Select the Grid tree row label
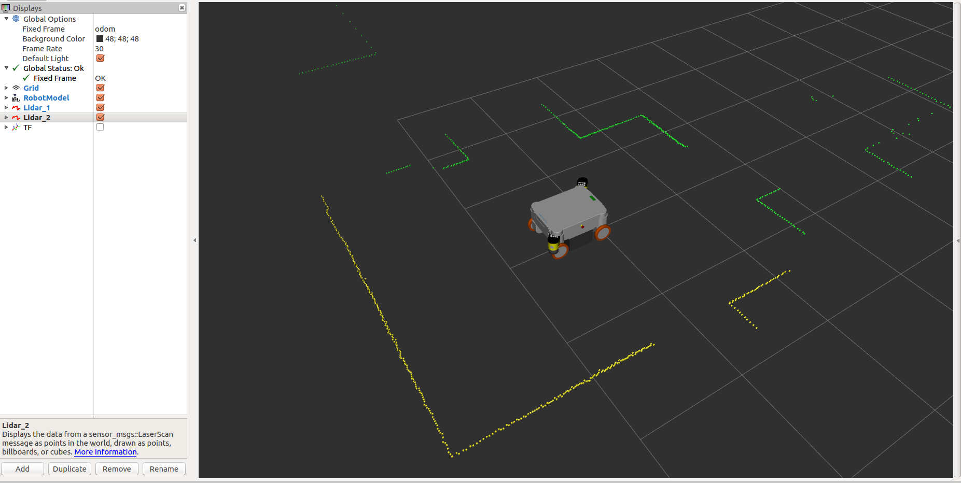The width and height of the screenshot is (961, 483). pyautogui.click(x=31, y=88)
